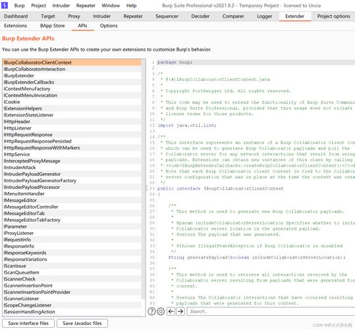Select IIntruderAttack interface

point(72,167)
